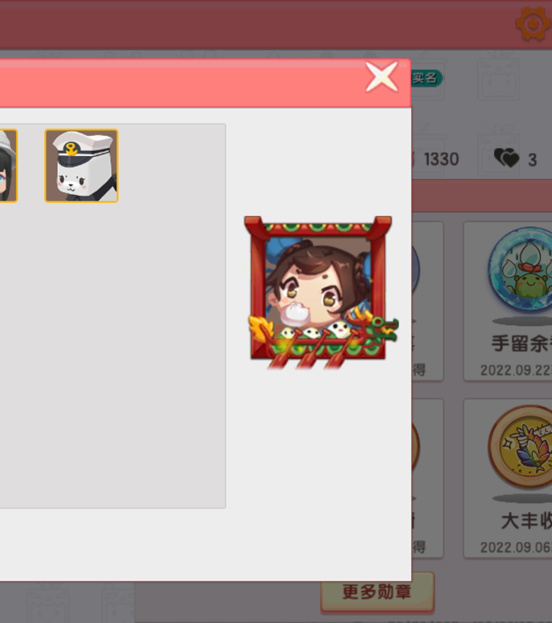Close the avatar selection popup
Viewport: 552px width, 623px height.
(x=382, y=77)
